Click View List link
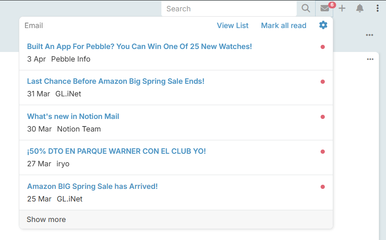The height and width of the screenshot is (240, 386). (x=233, y=26)
